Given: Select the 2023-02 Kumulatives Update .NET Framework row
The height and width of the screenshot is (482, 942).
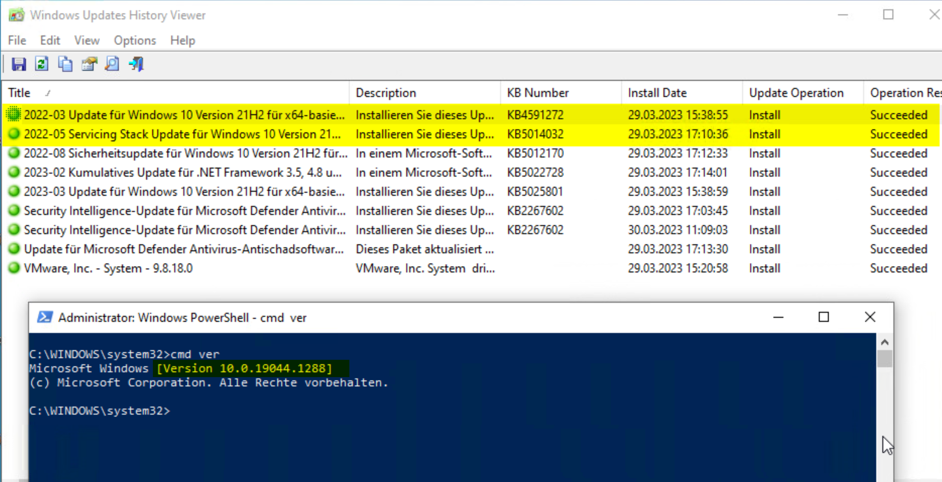Looking at the screenshot, I should pyautogui.click(x=472, y=172).
